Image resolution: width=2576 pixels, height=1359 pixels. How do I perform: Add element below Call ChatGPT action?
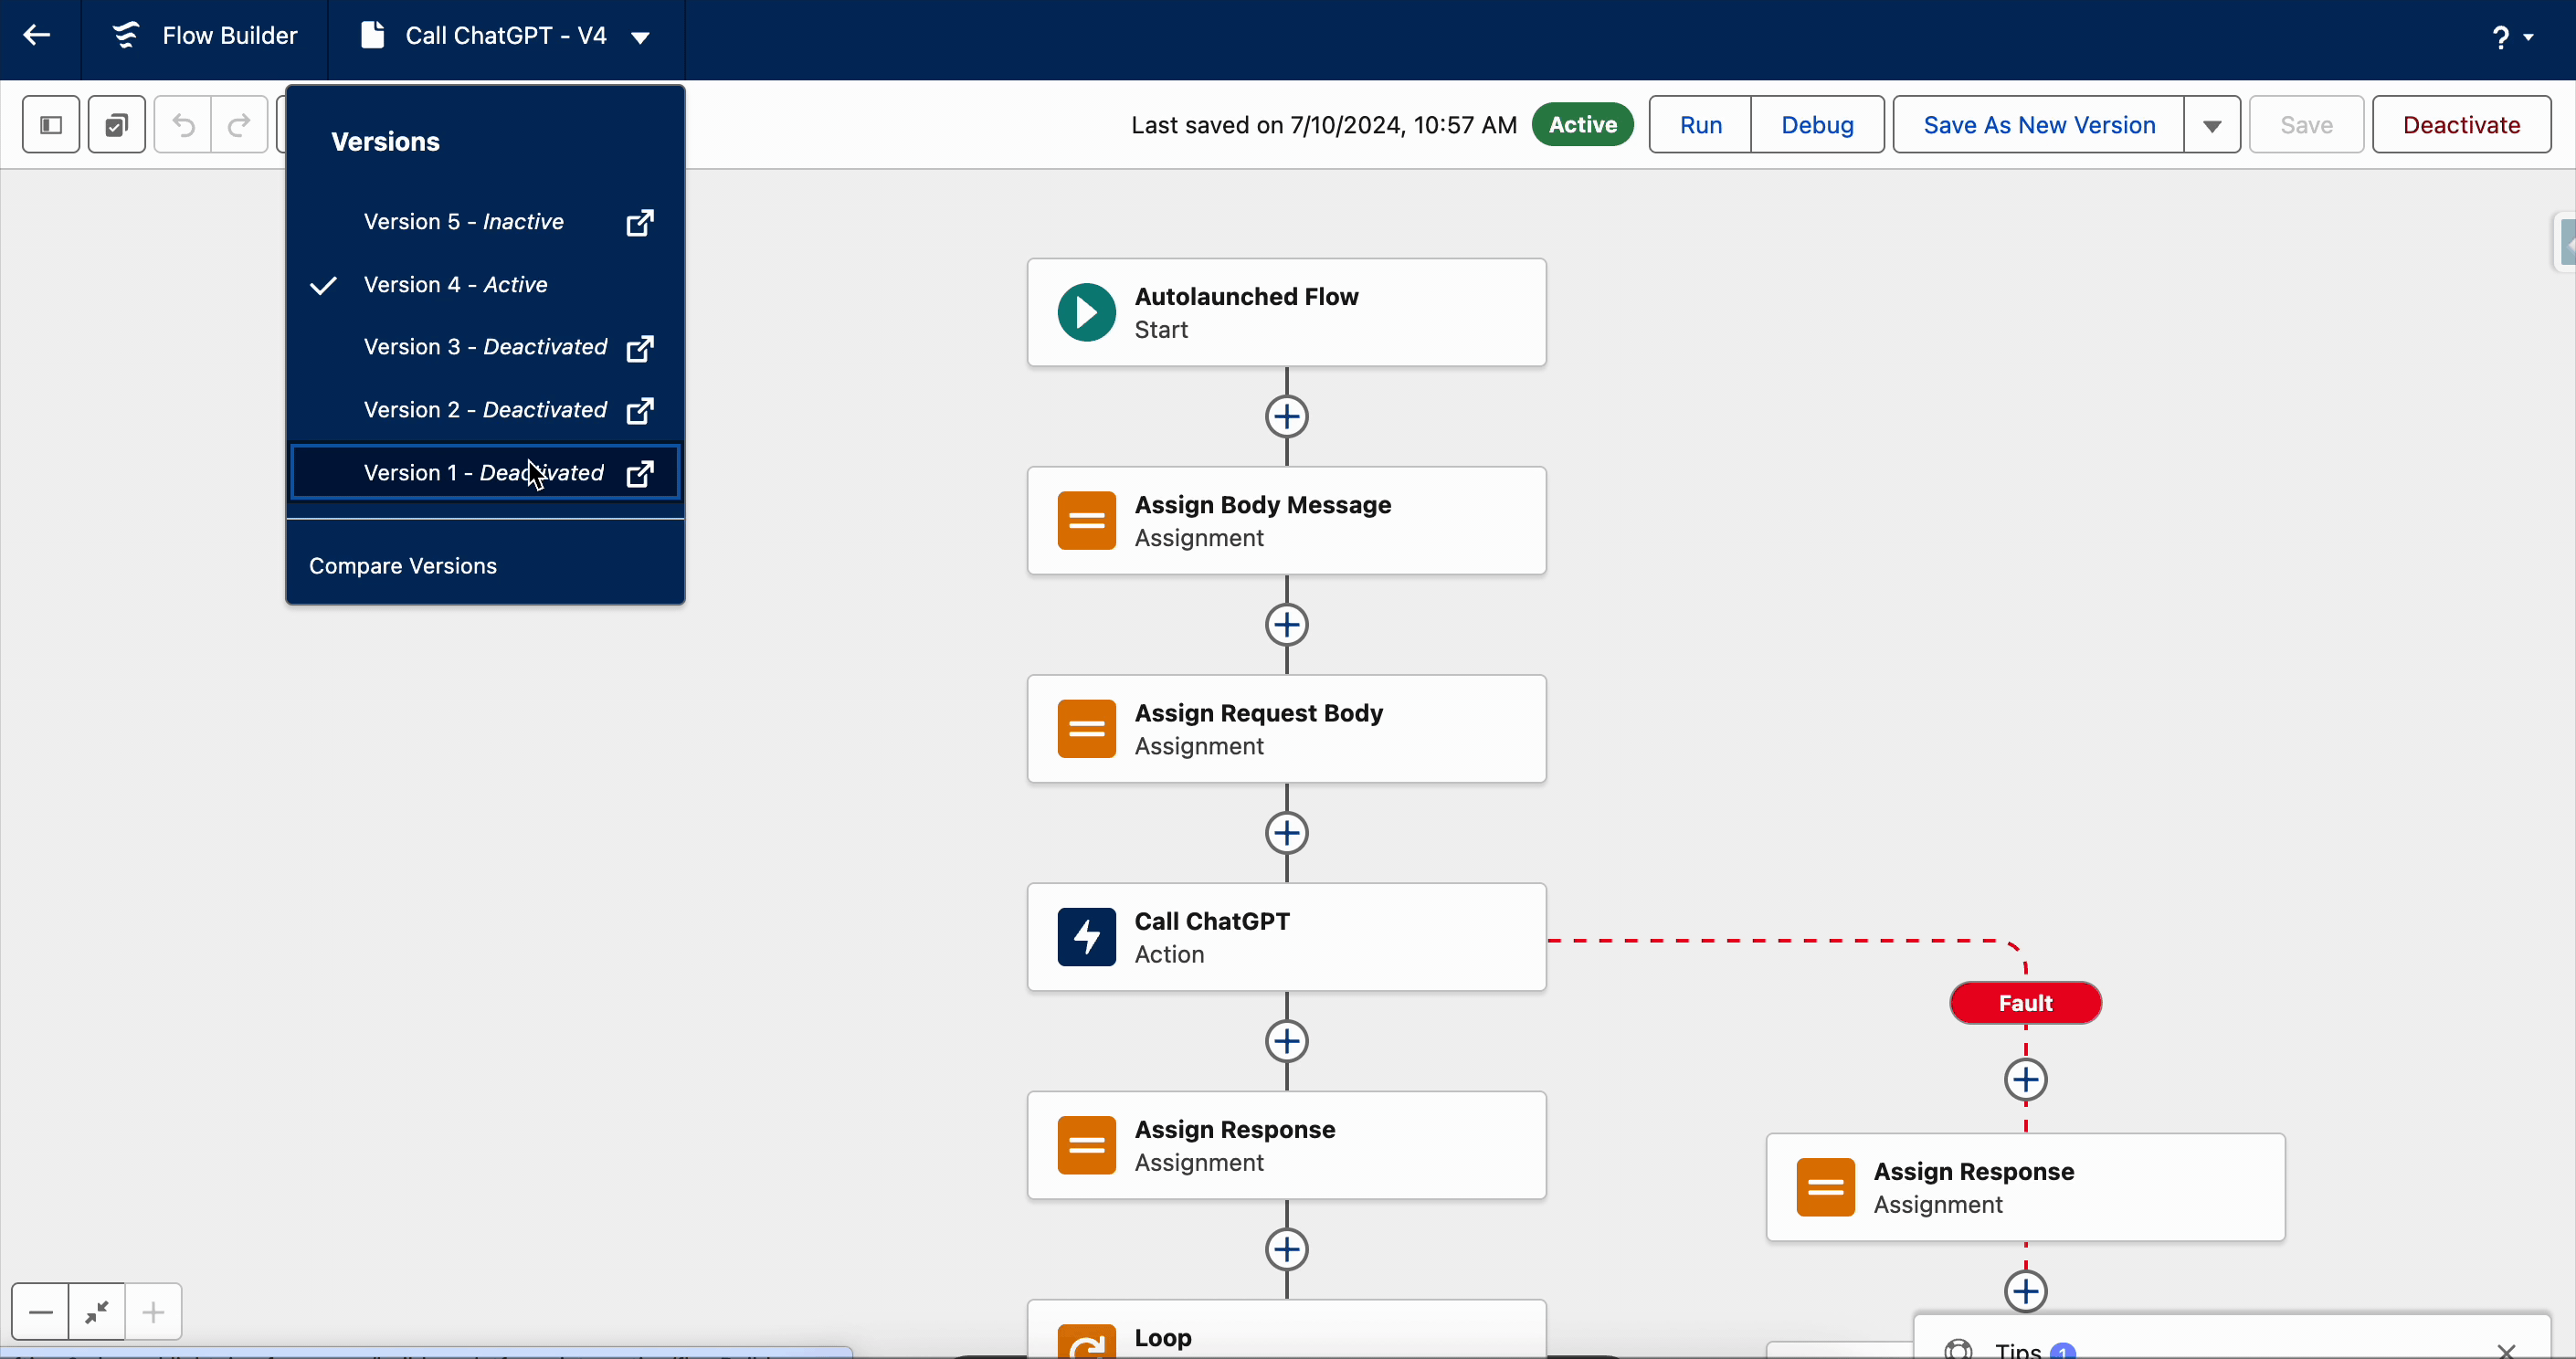(1287, 1041)
